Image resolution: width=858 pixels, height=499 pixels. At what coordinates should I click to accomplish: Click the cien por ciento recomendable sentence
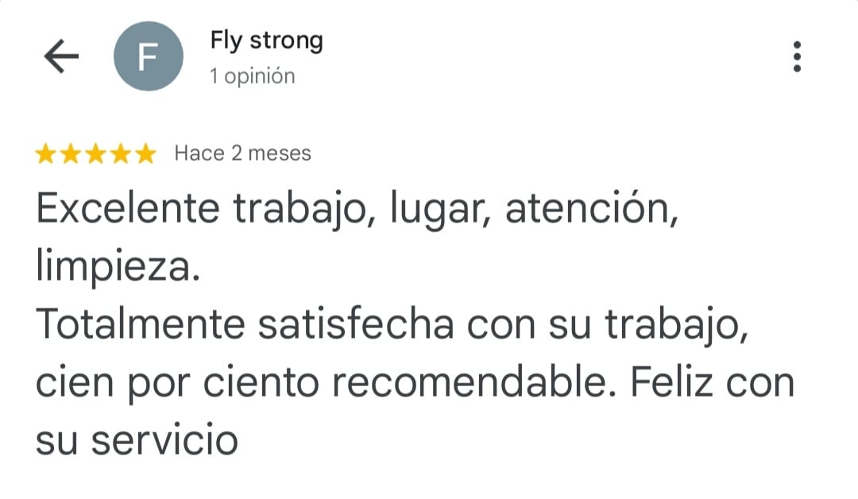pos(322,383)
